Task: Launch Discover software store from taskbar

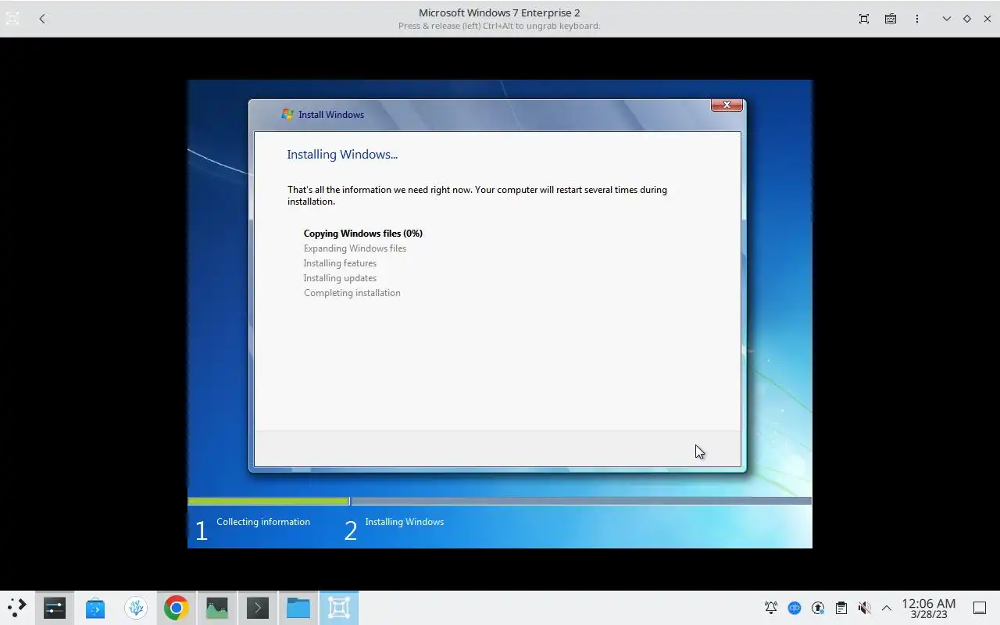Action: pos(95,607)
